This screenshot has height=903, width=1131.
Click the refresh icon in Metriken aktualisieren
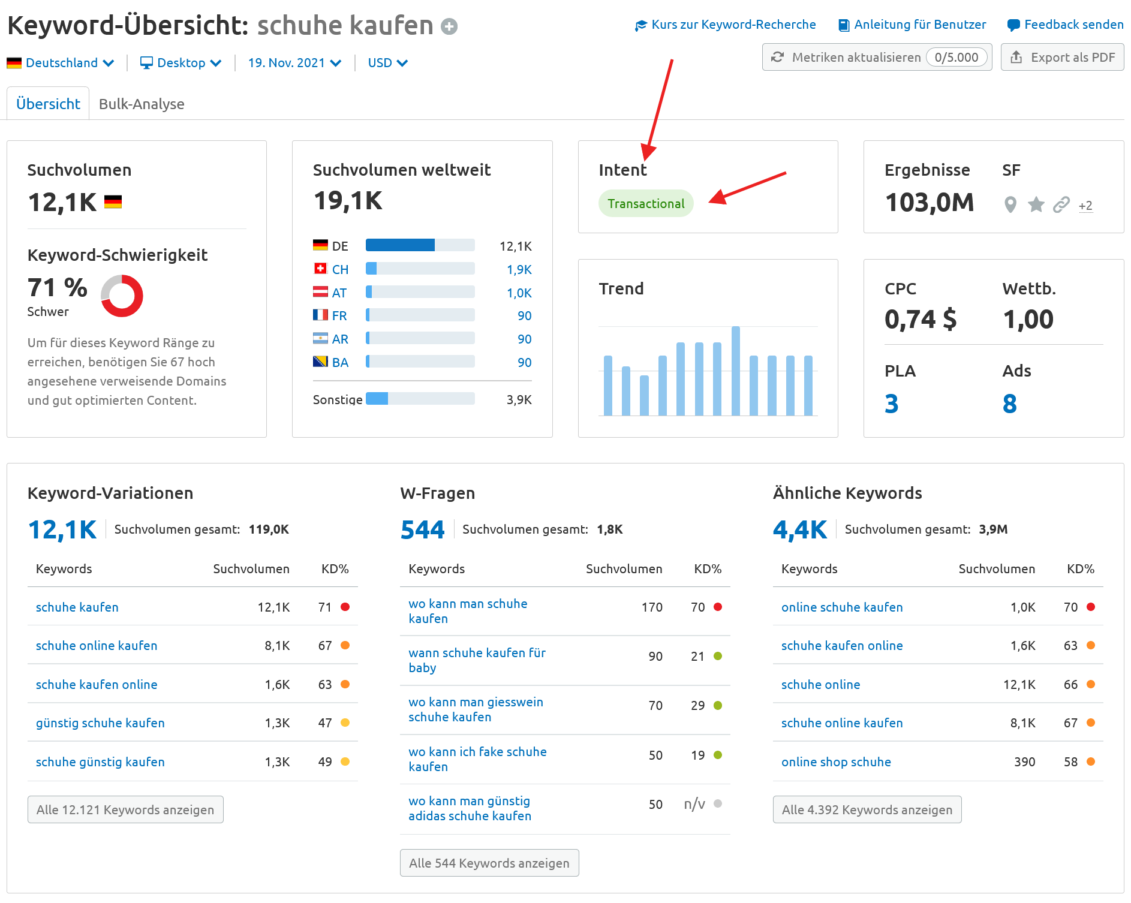point(778,57)
